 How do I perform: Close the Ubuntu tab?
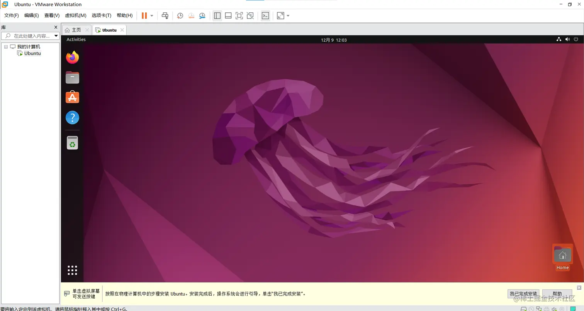pyautogui.click(x=122, y=30)
